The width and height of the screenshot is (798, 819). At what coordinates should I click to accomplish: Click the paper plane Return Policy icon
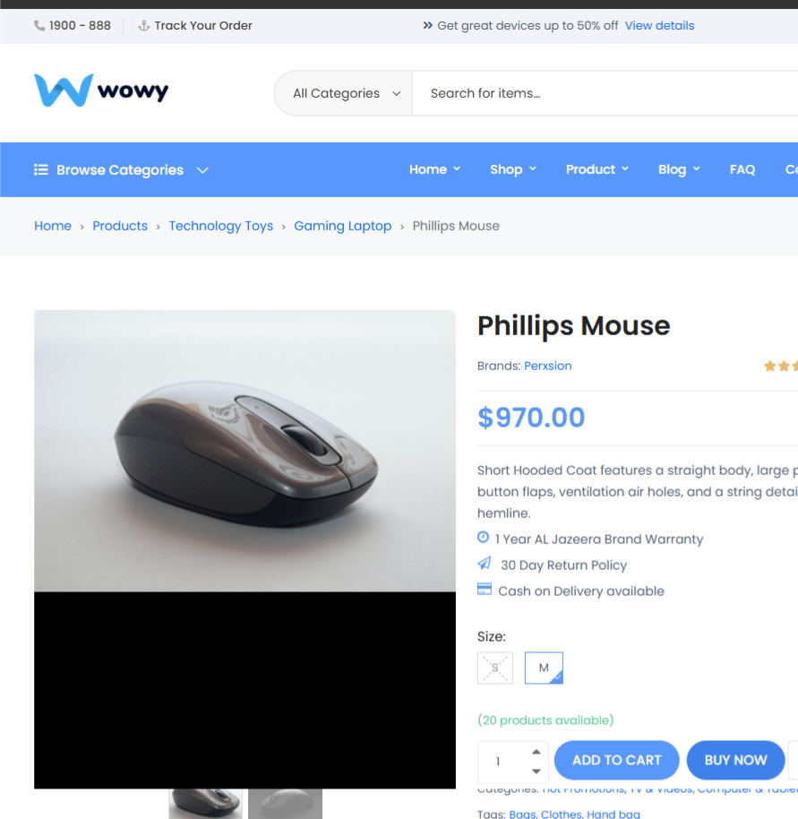(x=485, y=563)
